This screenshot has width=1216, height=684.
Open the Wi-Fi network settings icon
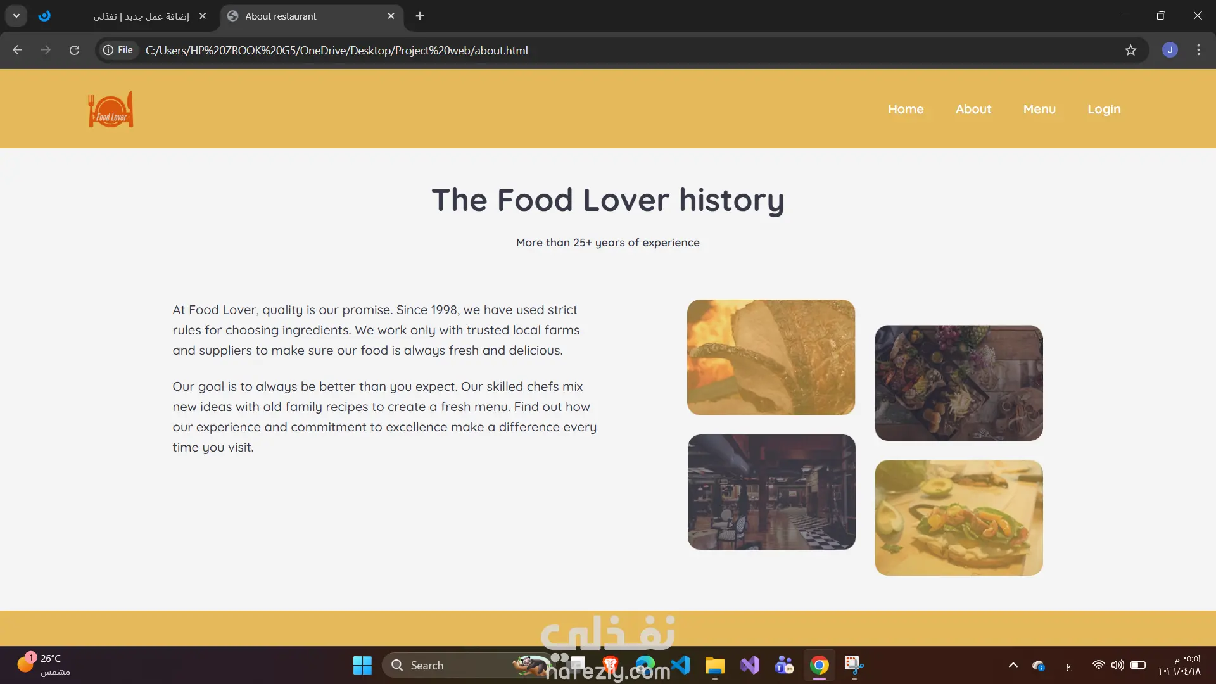[1098, 666]
